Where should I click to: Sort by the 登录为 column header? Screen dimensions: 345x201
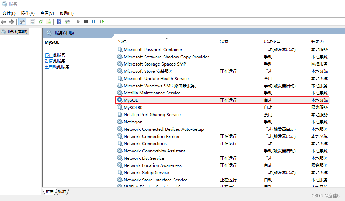[317, 42]
